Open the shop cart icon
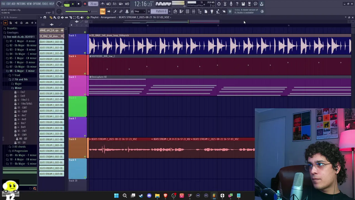 tap(230, 11)
